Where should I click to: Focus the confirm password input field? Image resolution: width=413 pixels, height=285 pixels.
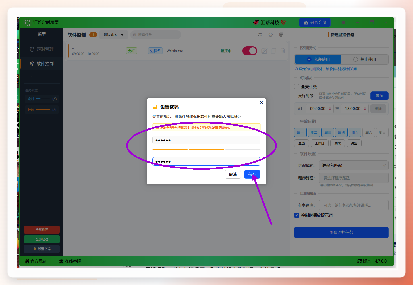[206, 161]
